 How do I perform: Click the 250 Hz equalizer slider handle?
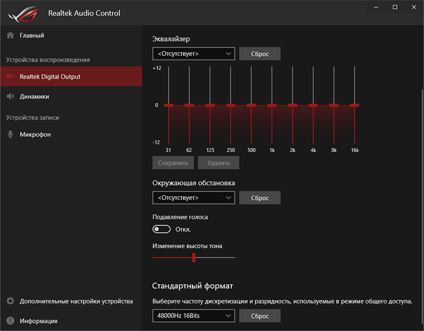231,105
